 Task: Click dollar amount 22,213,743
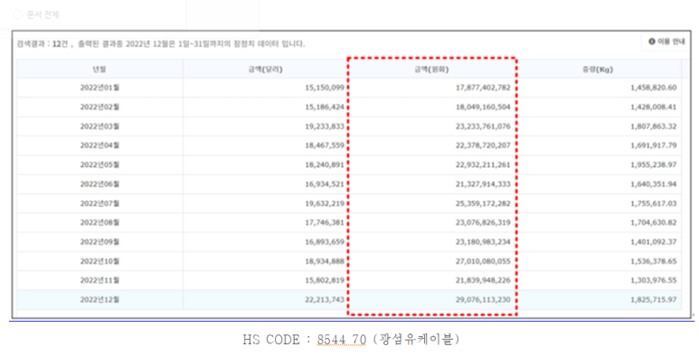[x=325, y=300]
